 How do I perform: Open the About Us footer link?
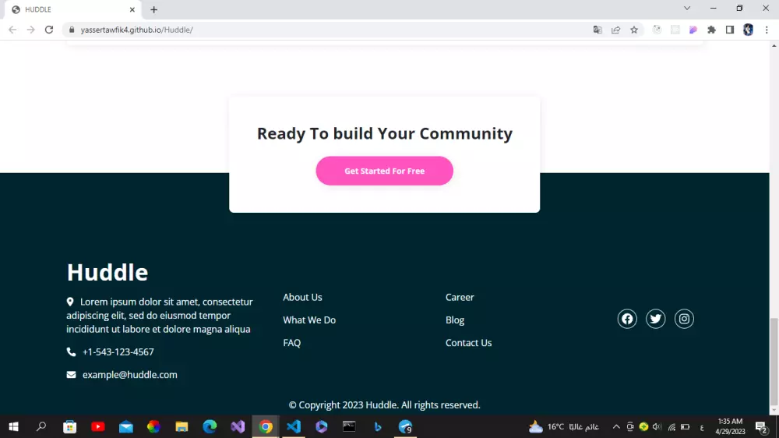pyautogui.click(x=302, y=297)
